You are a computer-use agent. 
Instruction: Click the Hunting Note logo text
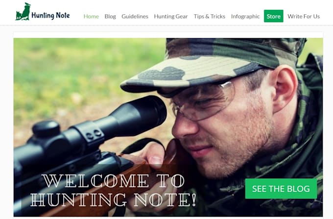tap(50, 15)
